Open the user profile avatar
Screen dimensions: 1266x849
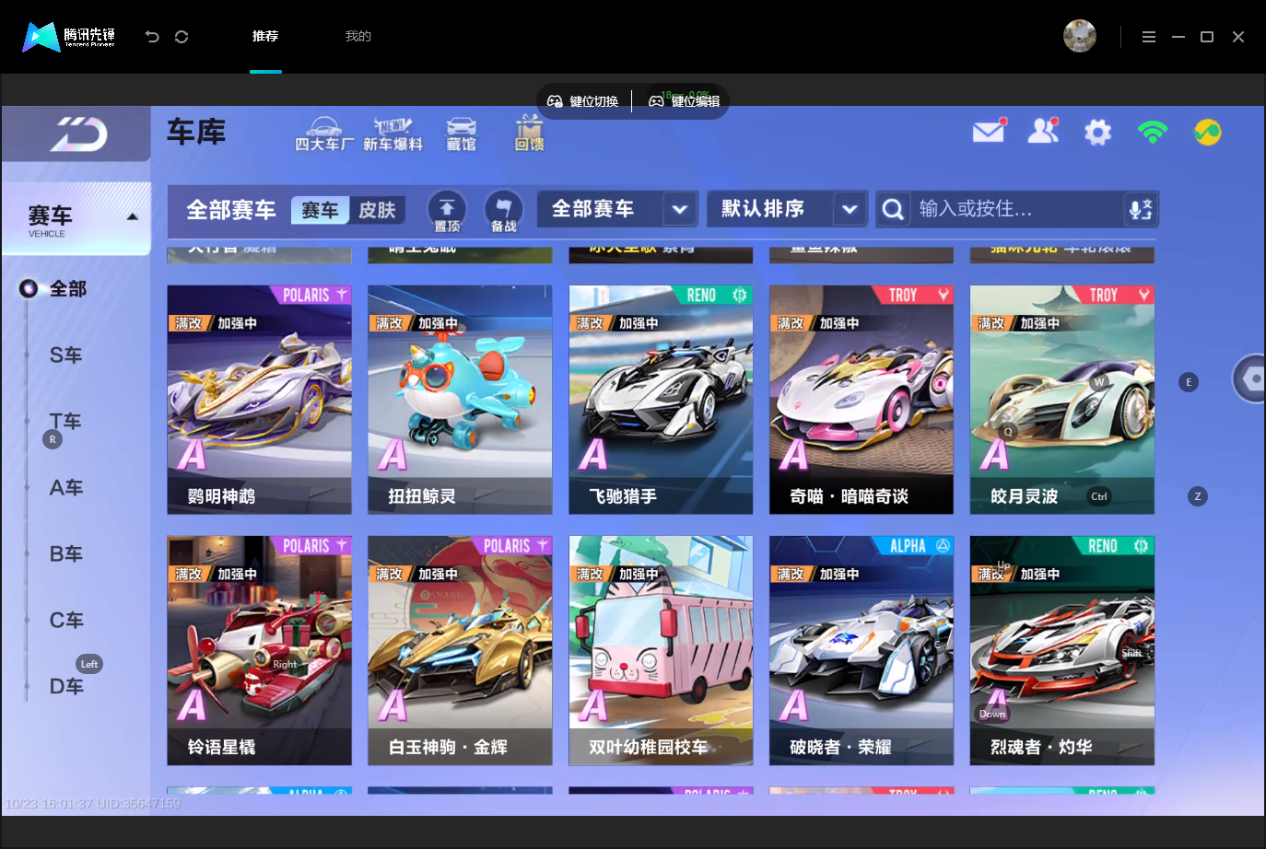coord(1080,36)
